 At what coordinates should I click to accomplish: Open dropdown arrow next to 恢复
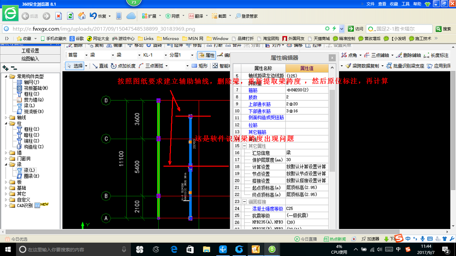[110, 16]
